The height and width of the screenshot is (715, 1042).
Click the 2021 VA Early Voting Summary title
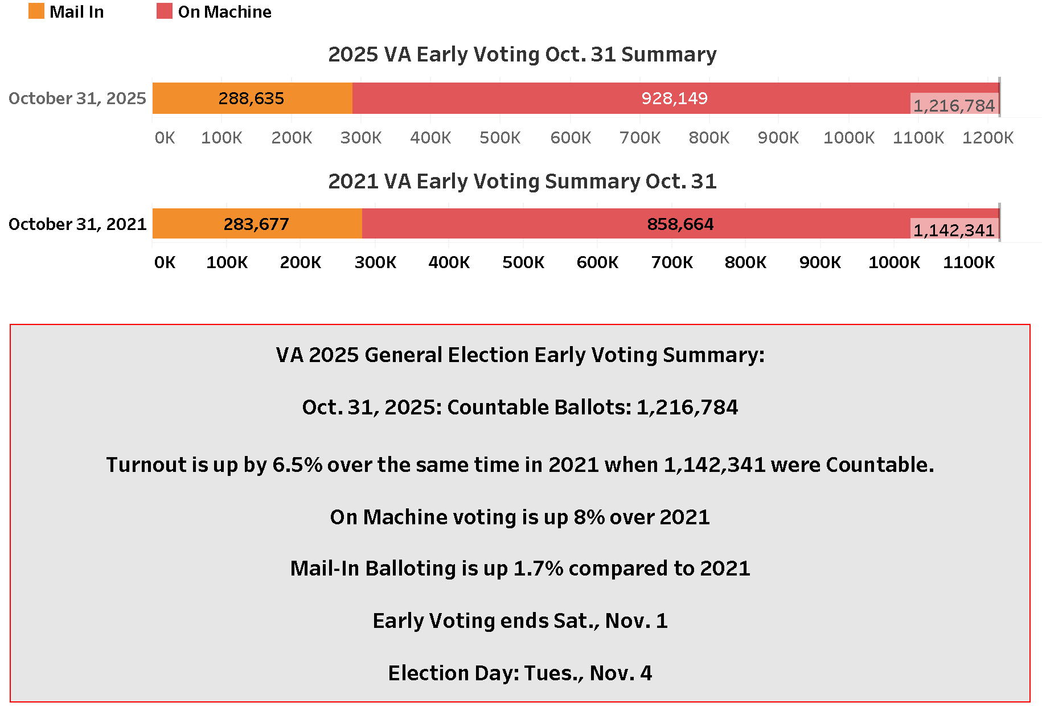522,182
